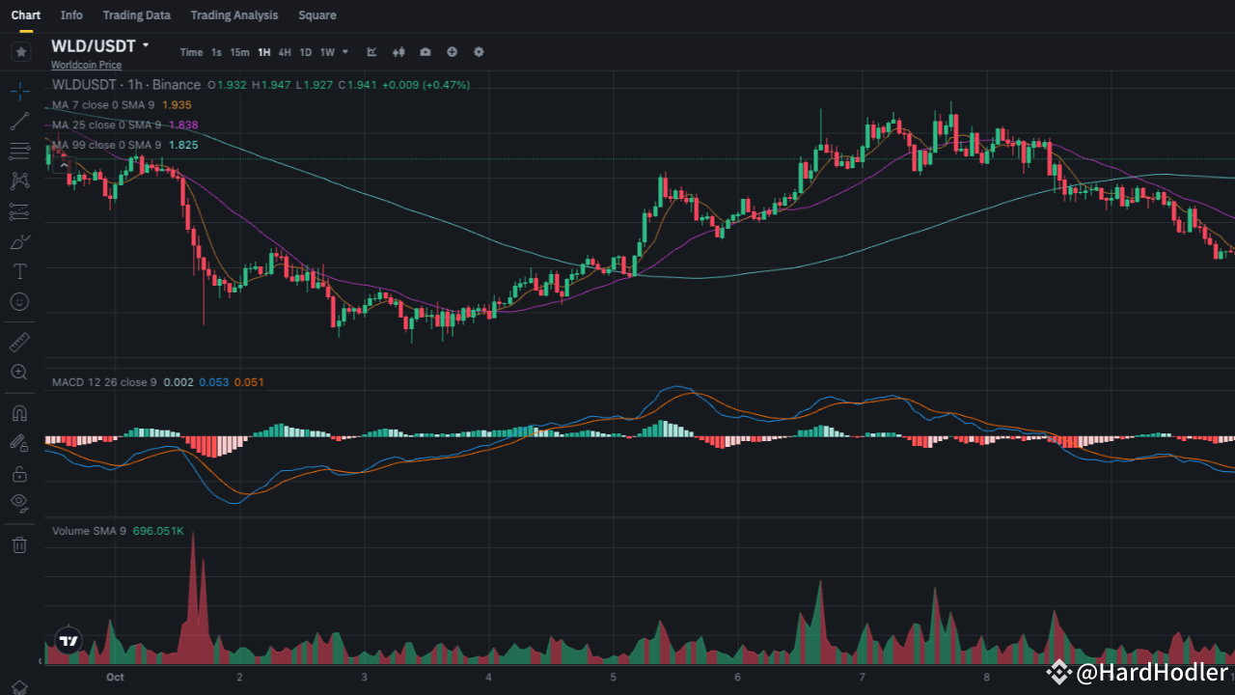The width and height of the screenshot is (1235, 695).
Task: Open the Worldcoin Price link
Action: click(x=86, y=65)
